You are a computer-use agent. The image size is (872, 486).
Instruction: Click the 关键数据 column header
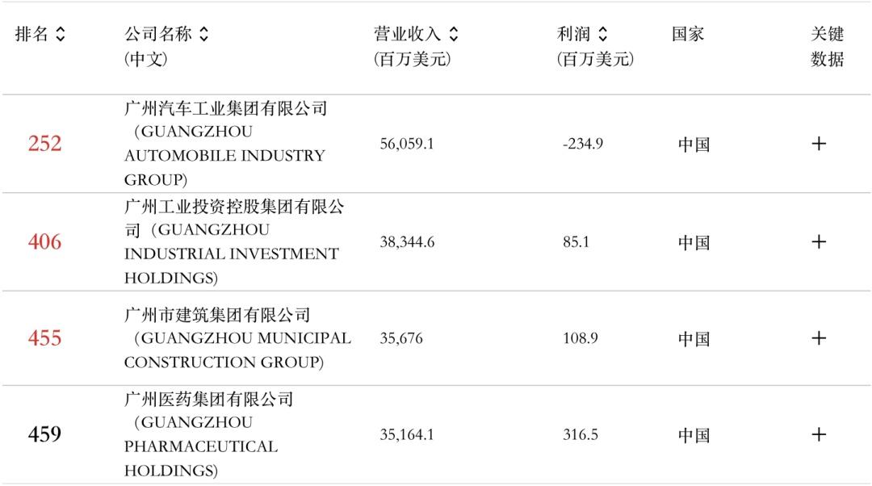(x=827, y=47)
